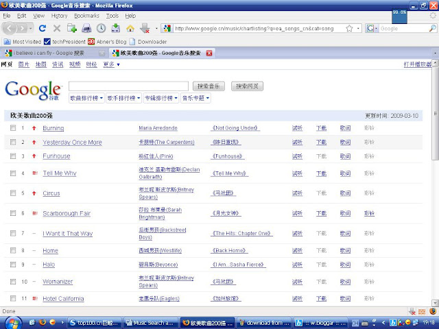The height and width of the screenshot is (329, 439).
Task: Open a new tab via green plus icon
Action: 71,28
